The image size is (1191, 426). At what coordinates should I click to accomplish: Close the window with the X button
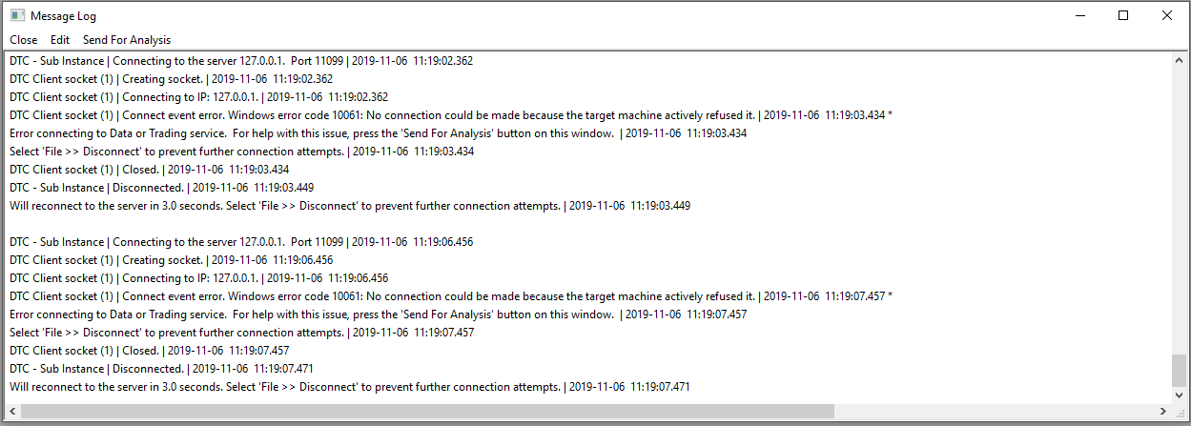point(1167,15)
